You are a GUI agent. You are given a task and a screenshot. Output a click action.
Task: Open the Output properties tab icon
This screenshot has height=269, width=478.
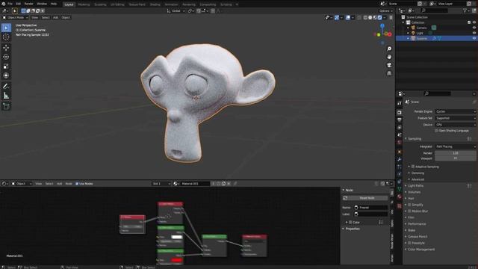pos(400,120)
